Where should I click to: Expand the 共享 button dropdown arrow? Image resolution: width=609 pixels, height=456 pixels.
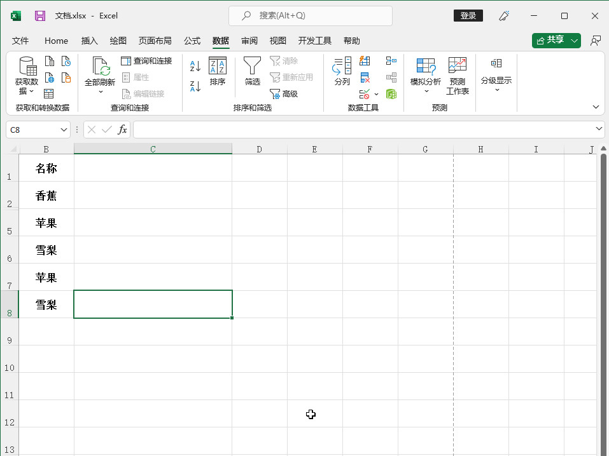pos(575,41)
